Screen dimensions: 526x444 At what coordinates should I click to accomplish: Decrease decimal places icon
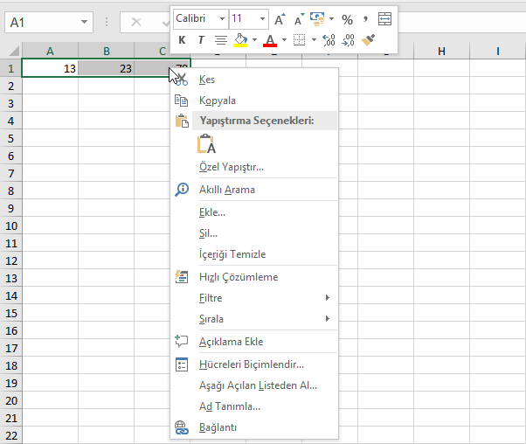point(349,40)
